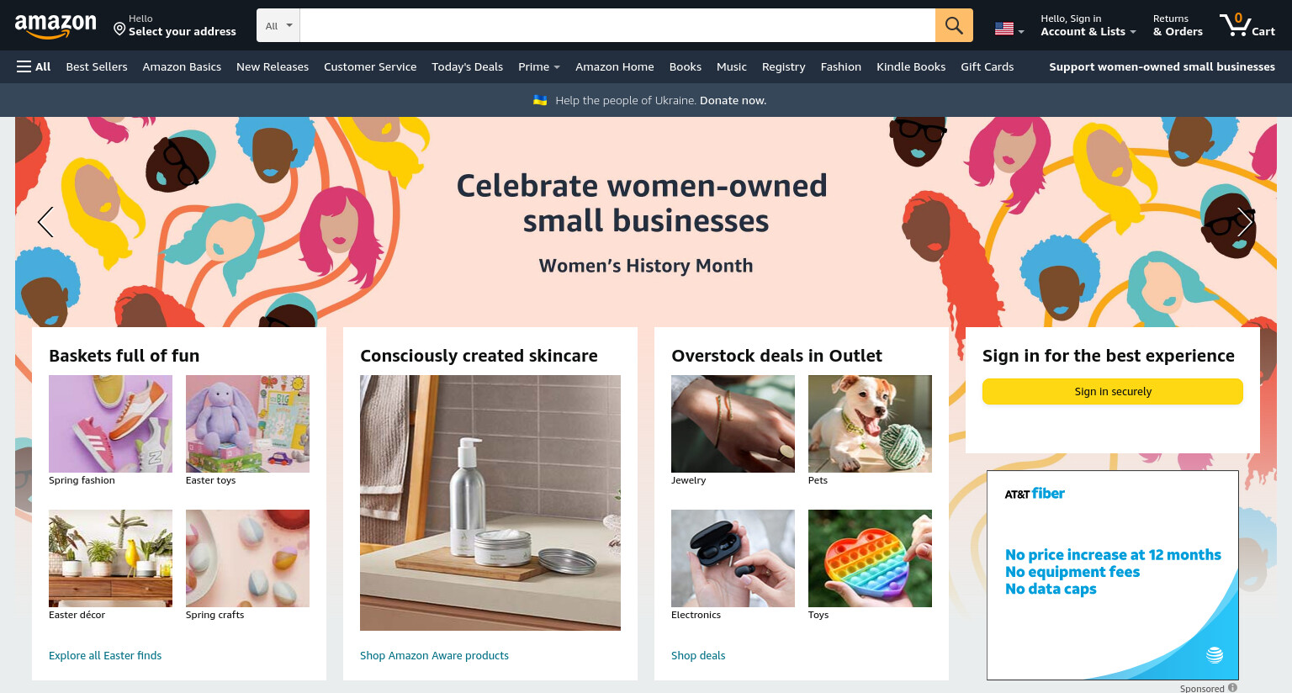This screenshot has height=693, width=1292.
Task: Select Gift Cards from navigation bar
Action: 987,66
